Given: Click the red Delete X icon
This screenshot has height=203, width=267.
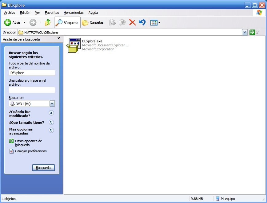Looking at the screenshot, I should coord(132,22).
